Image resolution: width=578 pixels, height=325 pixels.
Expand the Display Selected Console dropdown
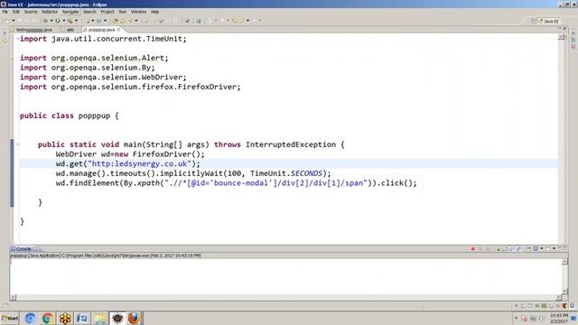542,249
